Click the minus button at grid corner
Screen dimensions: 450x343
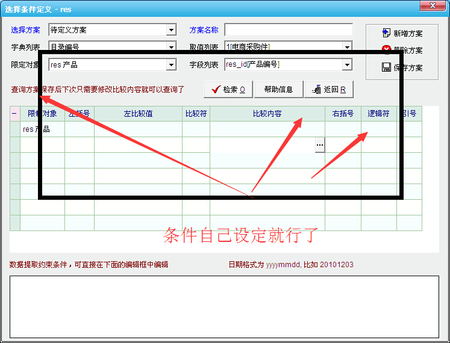pyautogui.click(x=14, y=113)
